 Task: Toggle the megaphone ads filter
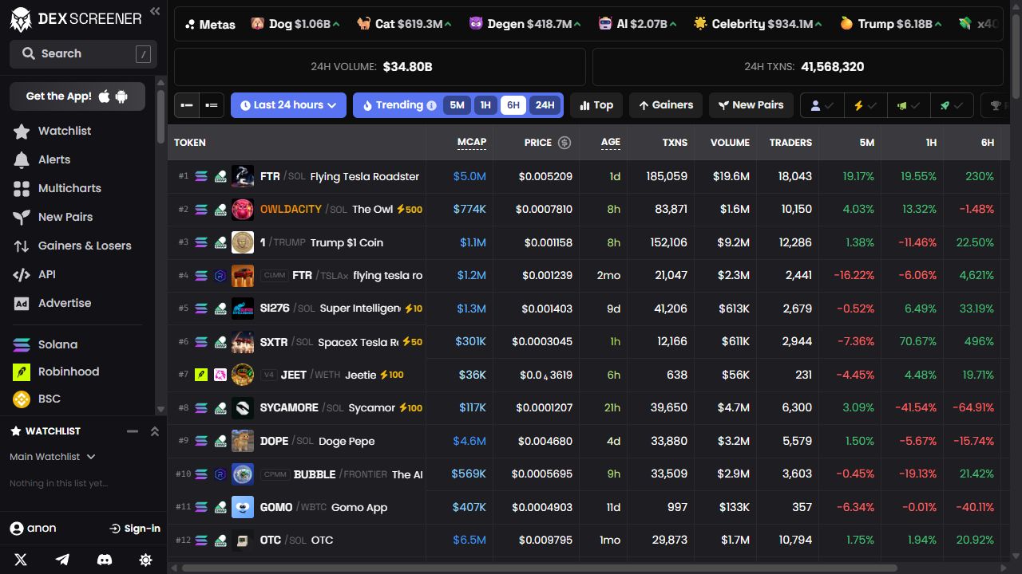(909, 105)
